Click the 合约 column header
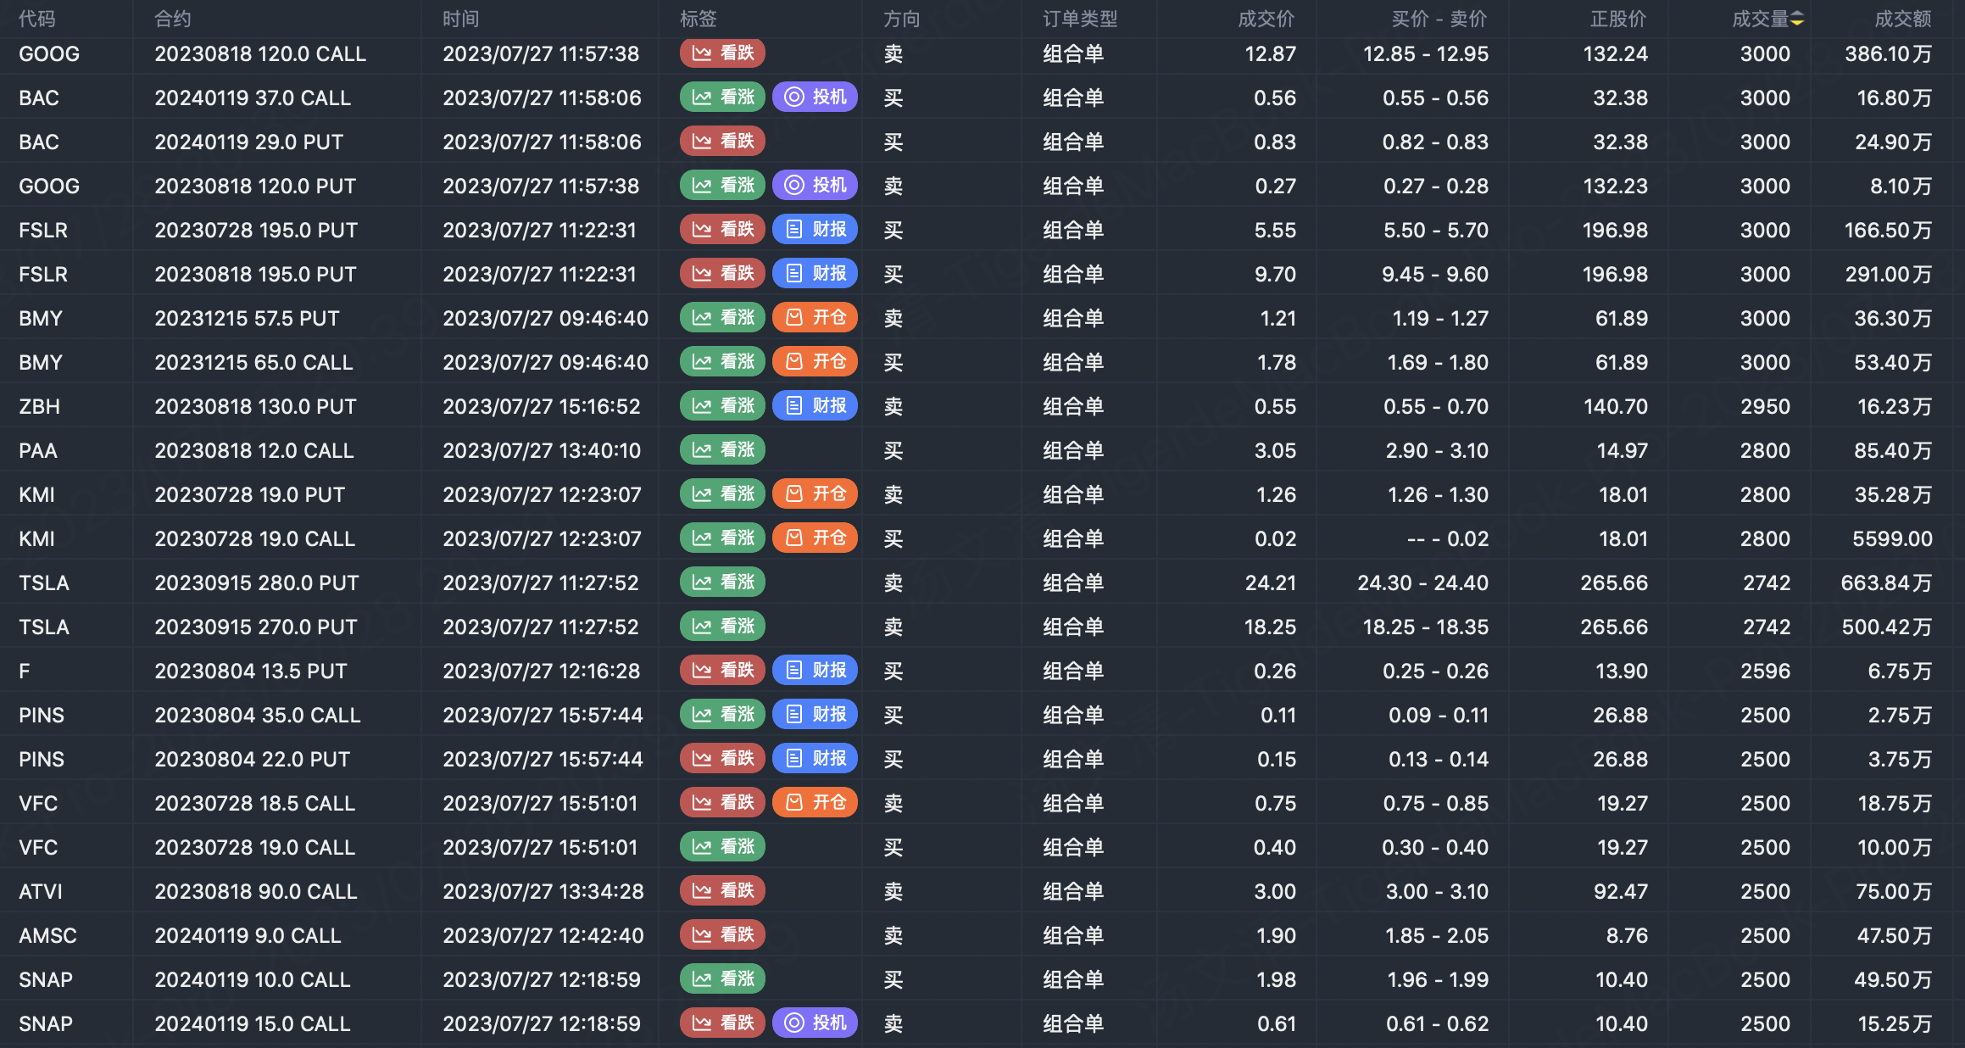Viewport: 1965px width, 1048px height. coord(173,19)
